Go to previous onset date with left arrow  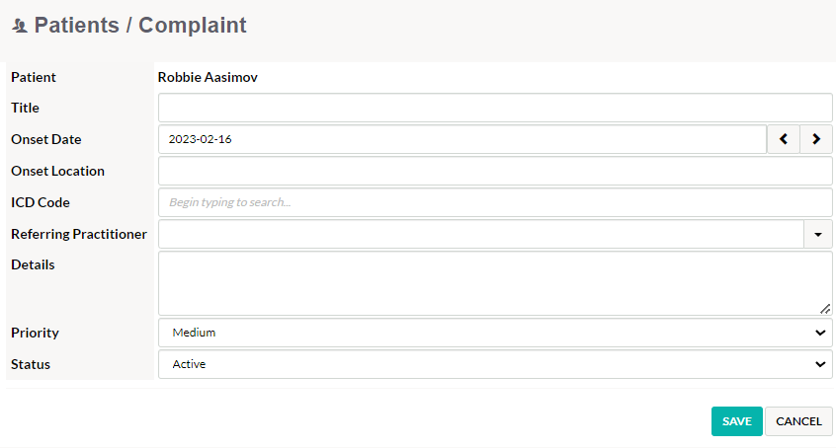pyautogui.click(x=784, y=139)
